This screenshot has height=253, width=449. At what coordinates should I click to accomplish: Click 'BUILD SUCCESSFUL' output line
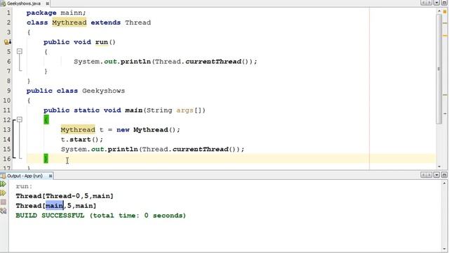click(x=101, y=216)
